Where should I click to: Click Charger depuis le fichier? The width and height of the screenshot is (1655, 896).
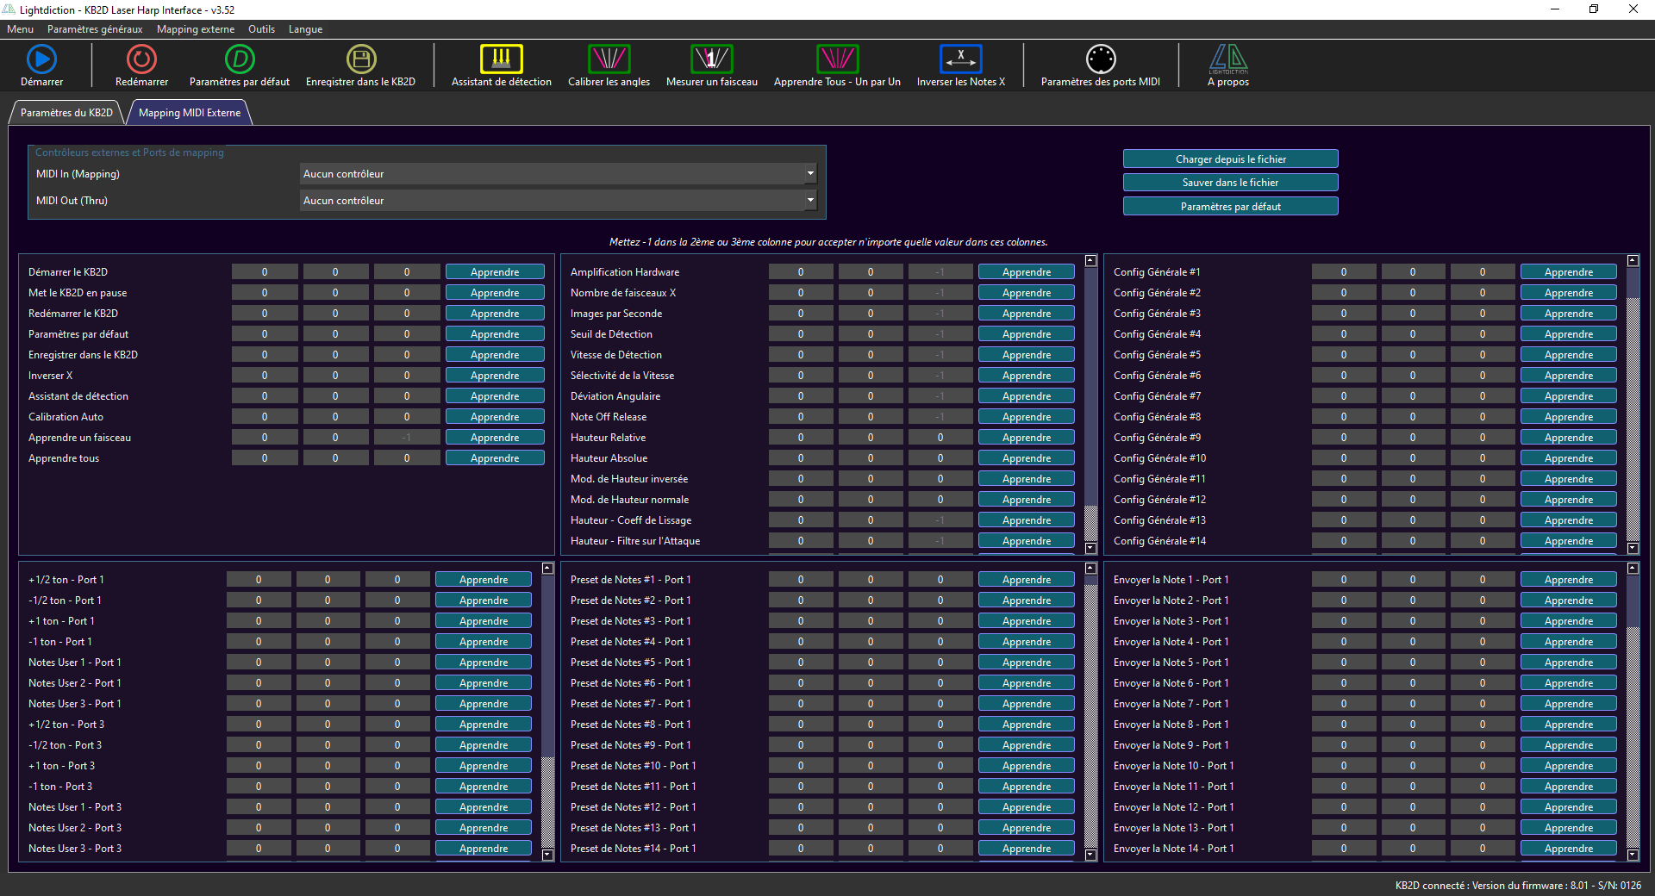[1230, 159]
